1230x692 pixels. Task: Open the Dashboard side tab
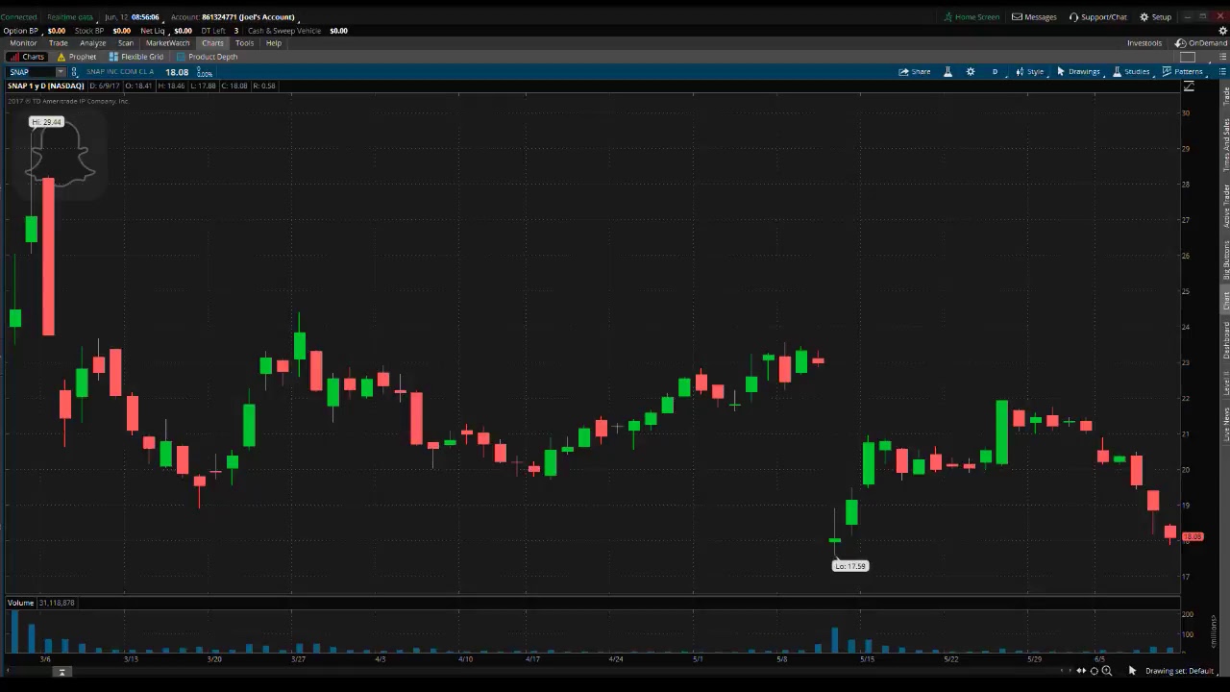[x=1225, y=340]
